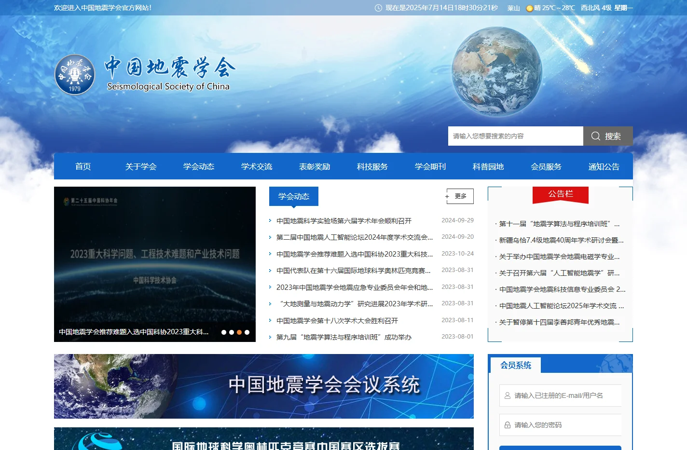Open the 首页 menu item
The image size is (687, 450).
(83, 166)
